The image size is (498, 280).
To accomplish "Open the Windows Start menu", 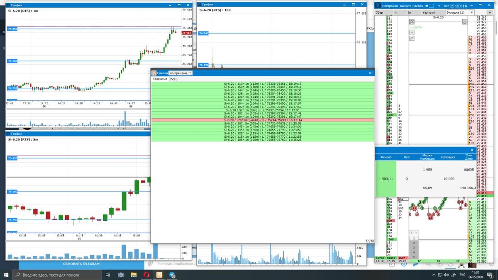I will coord(6,275).
